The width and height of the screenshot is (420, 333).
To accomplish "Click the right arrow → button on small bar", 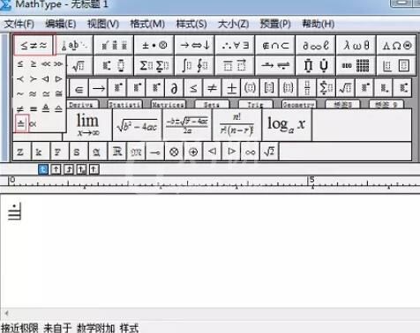I will pos(98,88).
